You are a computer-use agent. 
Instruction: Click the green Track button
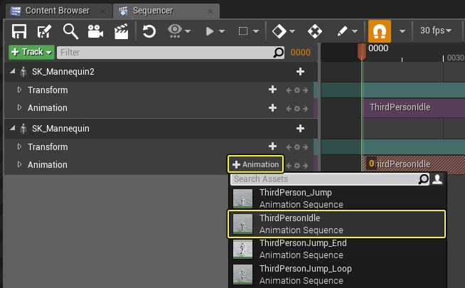pos(31,52)
